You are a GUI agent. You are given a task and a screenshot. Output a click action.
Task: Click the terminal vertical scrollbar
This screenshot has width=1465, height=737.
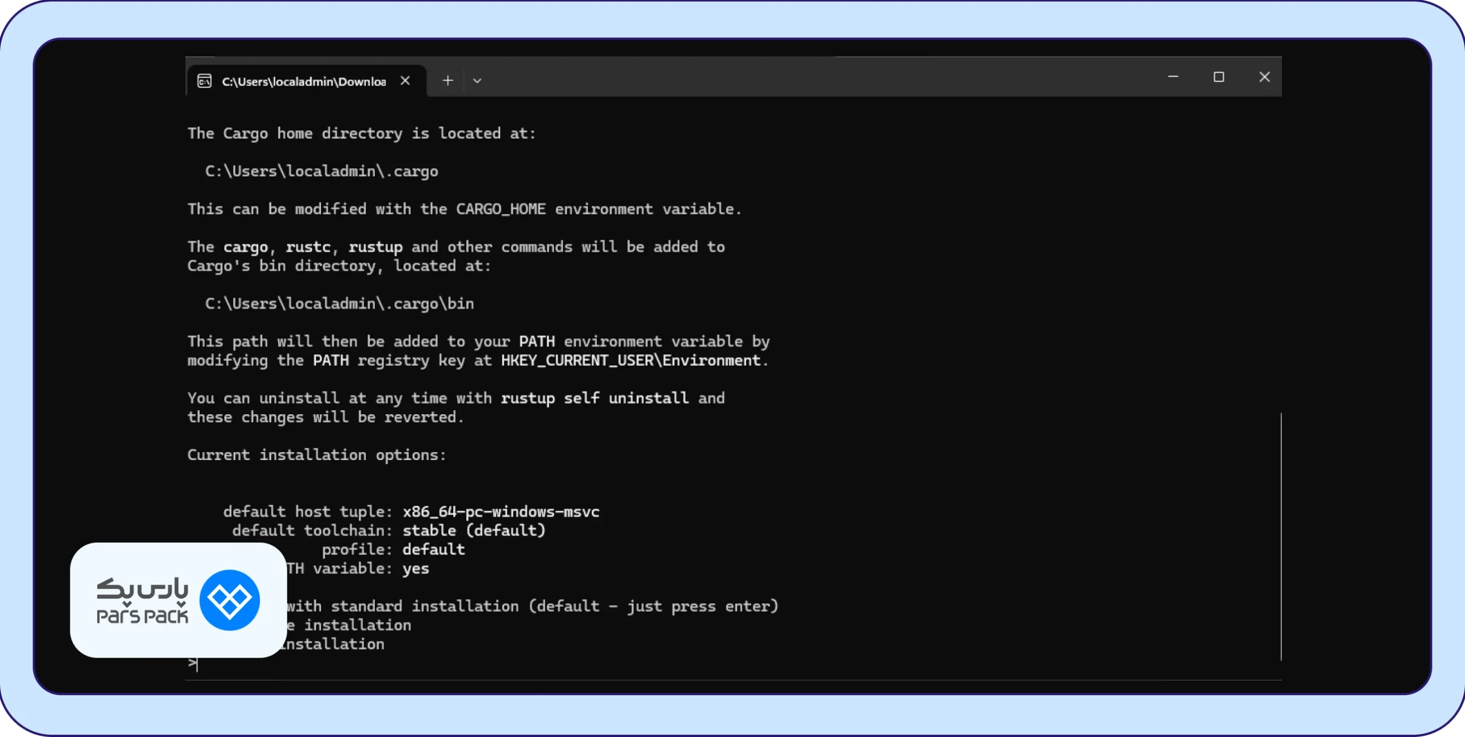pos(1281,536)
